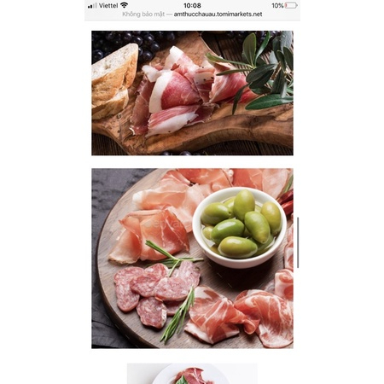The height and width of the screenshot is (384, 384).
Task: Tap the olive branch leaves in top photo
Action: tap(256, 71)
